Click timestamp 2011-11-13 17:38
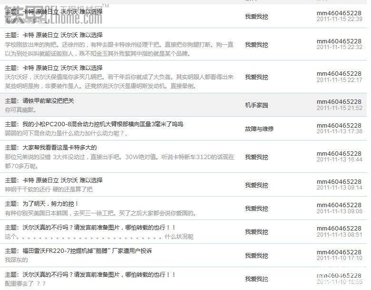 tap(340, 131)
